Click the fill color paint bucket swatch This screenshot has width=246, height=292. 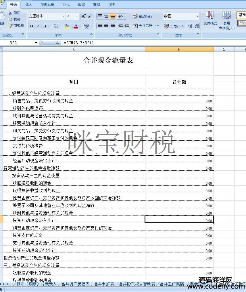click(66, 26)
